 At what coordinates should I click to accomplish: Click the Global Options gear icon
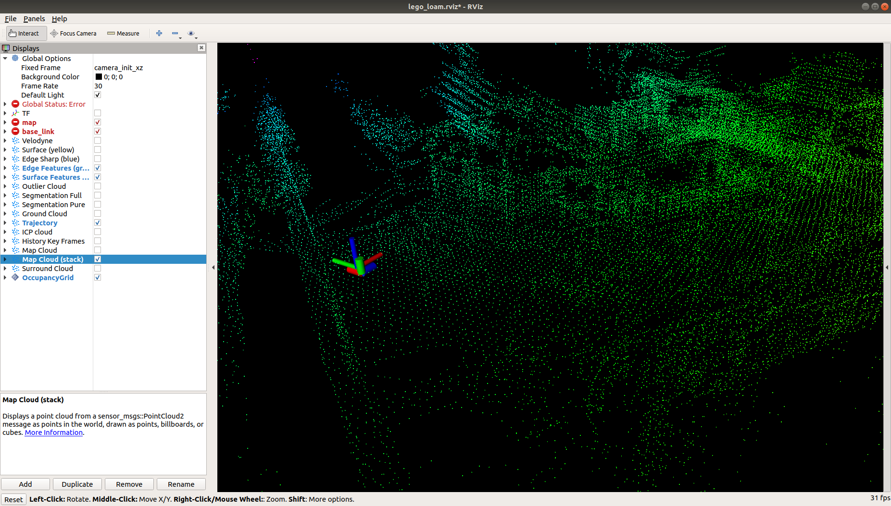(x=15, y=58)
